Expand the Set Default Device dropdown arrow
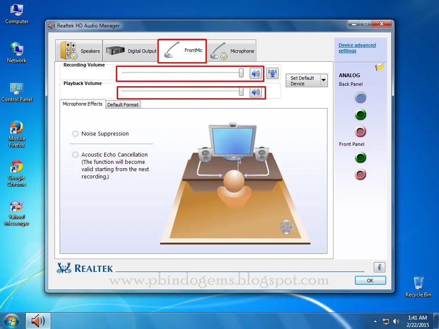The width and height of the screenshot is (439, 329). (x=324, y=81)
